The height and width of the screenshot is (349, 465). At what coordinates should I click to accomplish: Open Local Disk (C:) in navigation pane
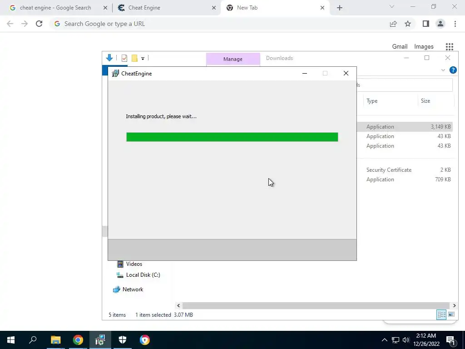tap(139, 275)
